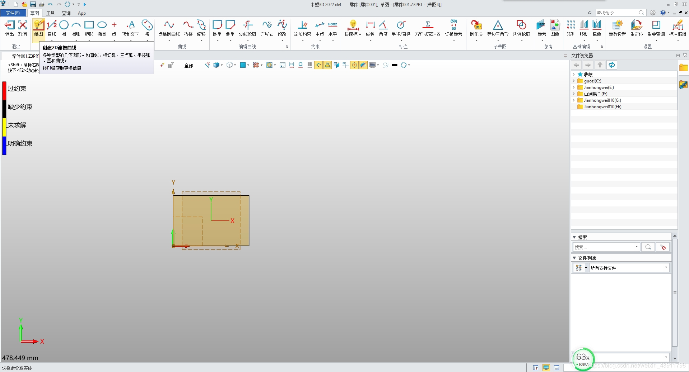This screenshot has width=689, height=372.
Task: Select the 零件001.Z3PRT document tab
Action: [21, 56]
